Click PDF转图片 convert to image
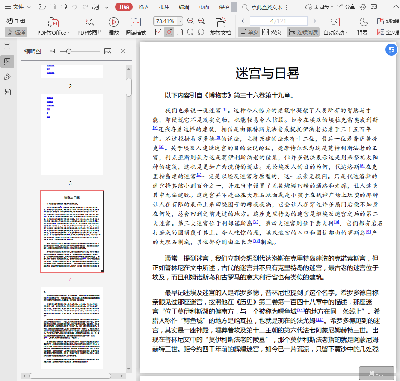 (x=89, y=26)
